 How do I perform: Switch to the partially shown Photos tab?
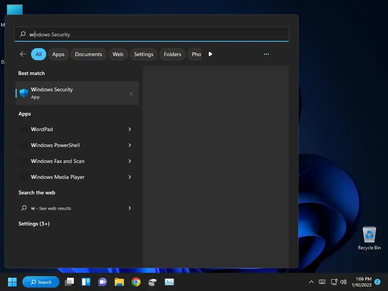195,54
